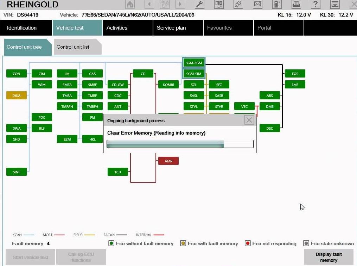Select the Control unit tree subtab
Screen dimensions: 357x266
pyautogui.click(x=28, y=47)
